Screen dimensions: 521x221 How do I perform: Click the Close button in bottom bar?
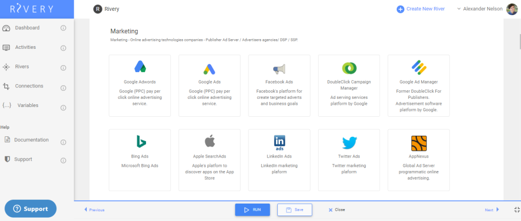pyautogui.click(x=336, y=210)
